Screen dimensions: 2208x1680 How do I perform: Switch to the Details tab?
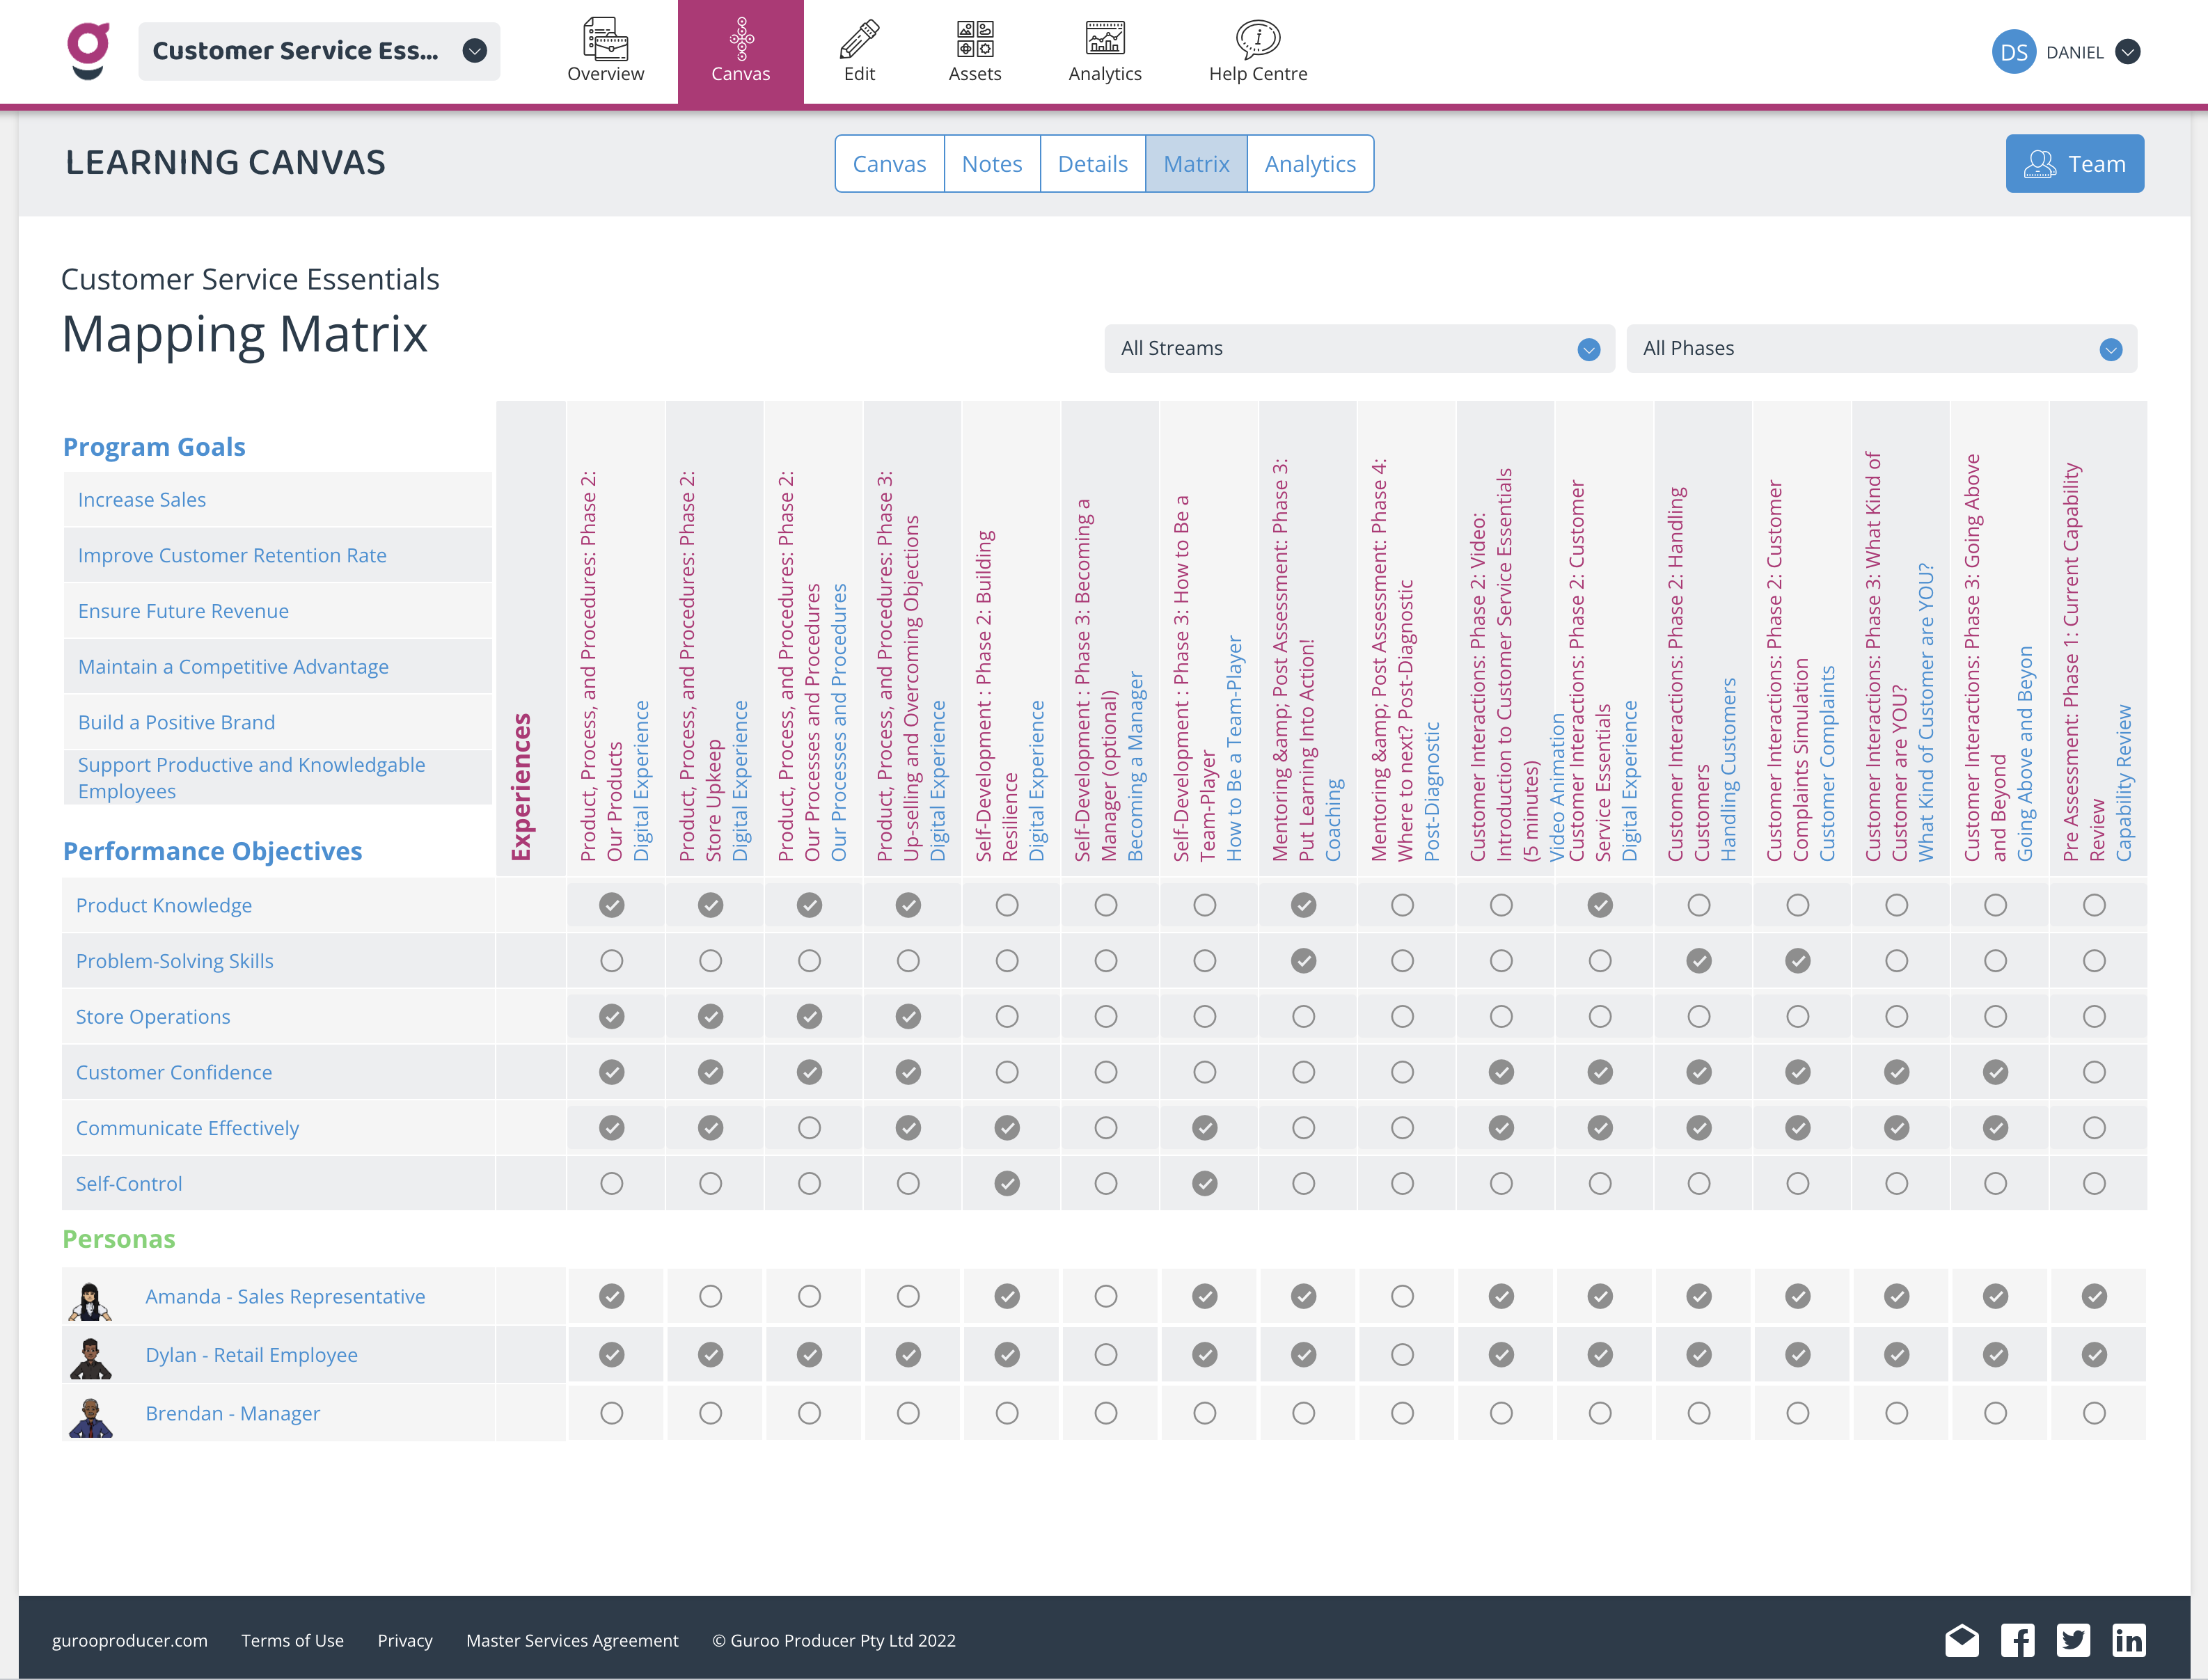1092,164
